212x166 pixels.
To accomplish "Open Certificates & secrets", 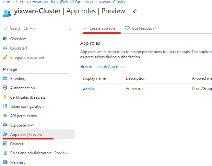I will (x=28, y=97).
